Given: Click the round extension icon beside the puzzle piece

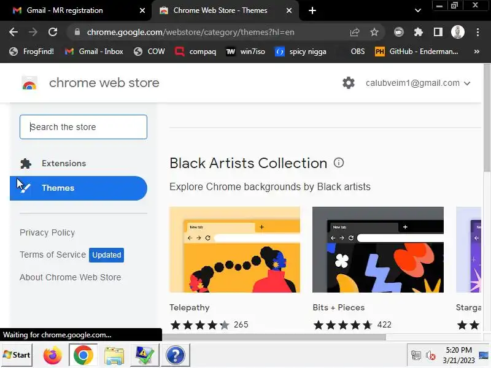Looking at the screenshot, I should [398, 32].
